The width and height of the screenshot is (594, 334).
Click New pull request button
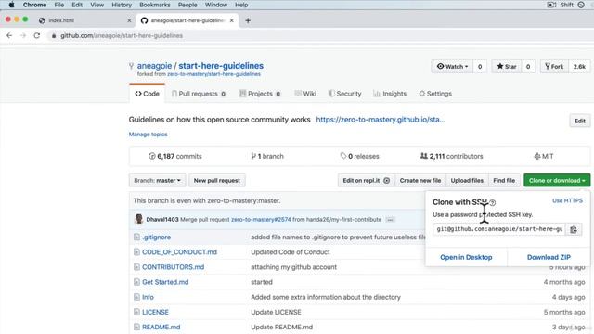tap(217, 181)
